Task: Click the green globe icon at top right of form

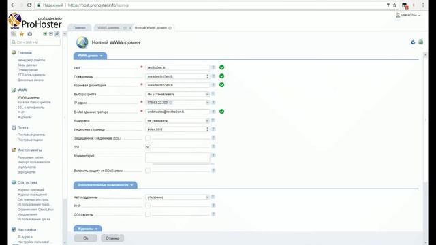Action: [x=421, y=42]
